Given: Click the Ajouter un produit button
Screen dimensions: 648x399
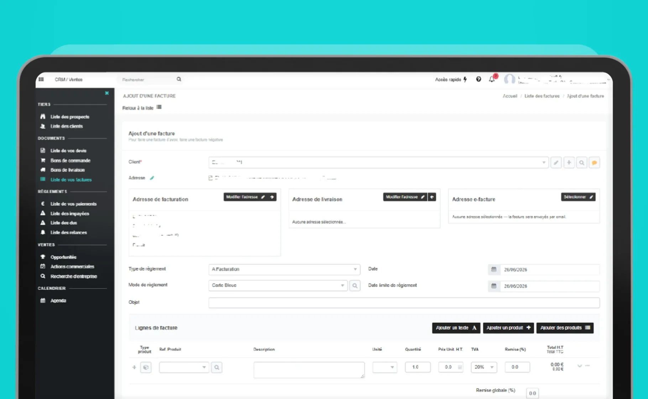Looking at the screenshot, I should (508, 328).
